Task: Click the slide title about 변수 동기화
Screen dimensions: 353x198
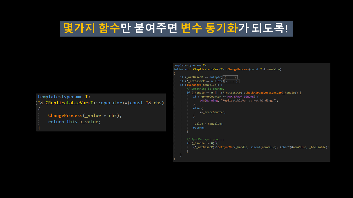Action: (x=176, y=29)
